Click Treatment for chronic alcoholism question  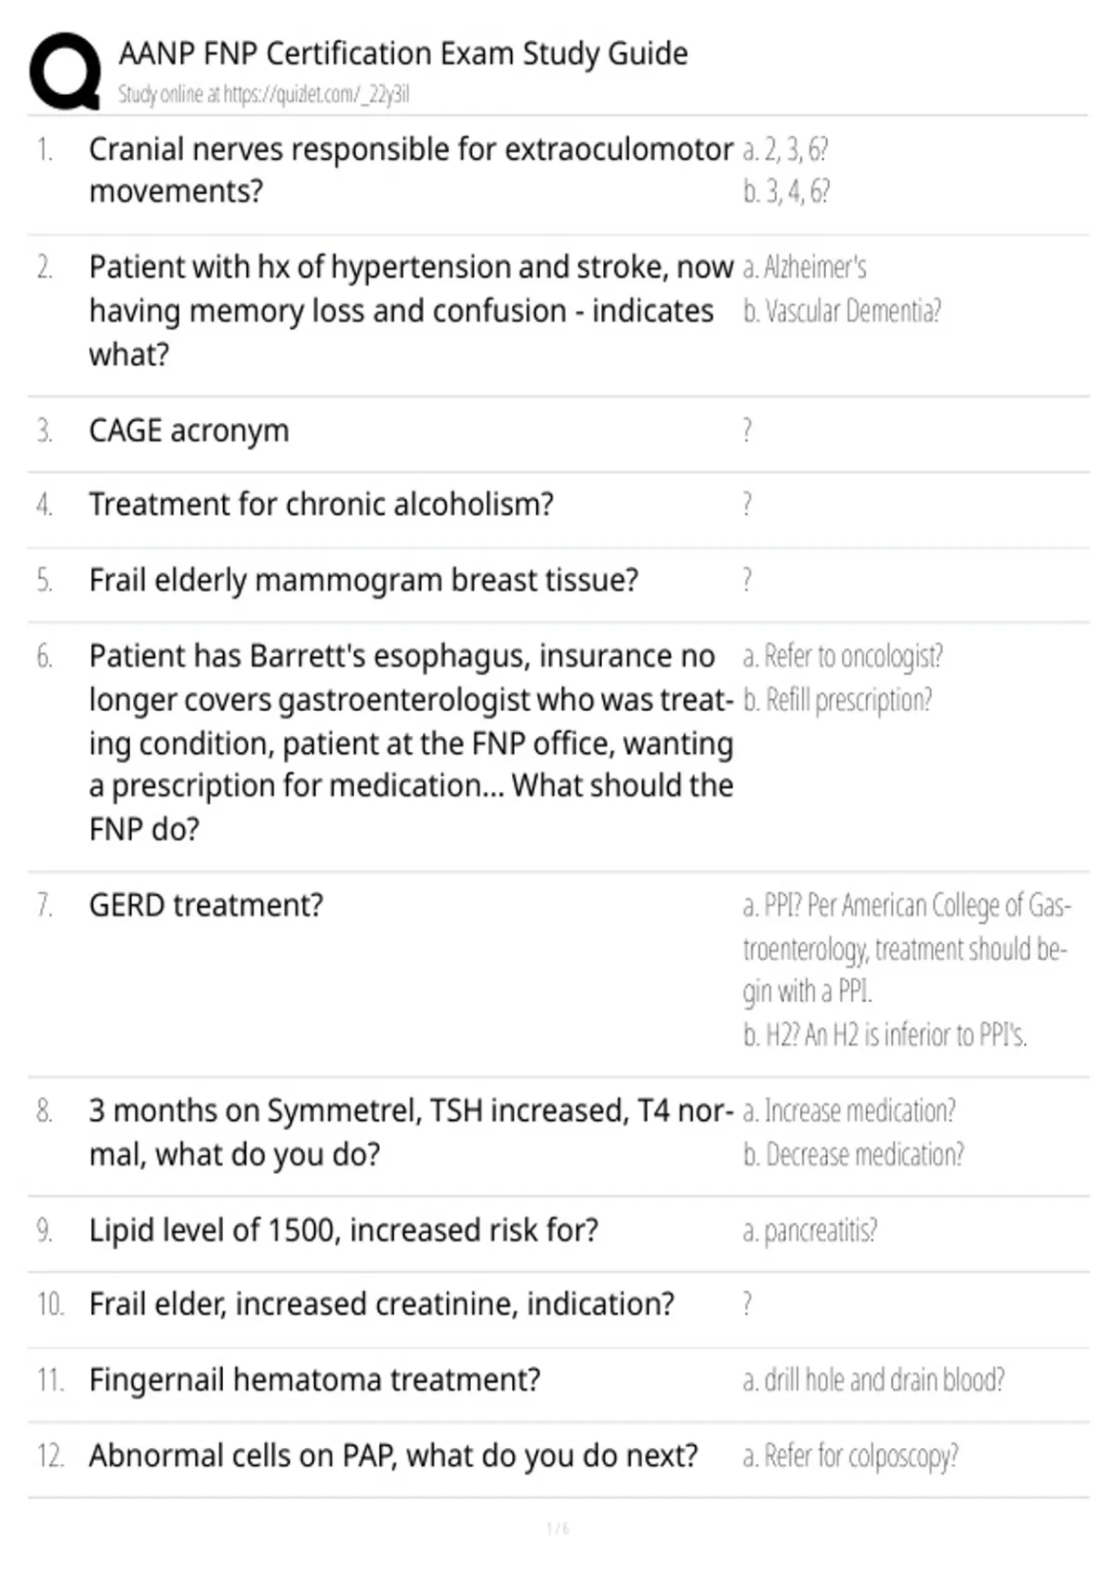[x=321, y=504]
